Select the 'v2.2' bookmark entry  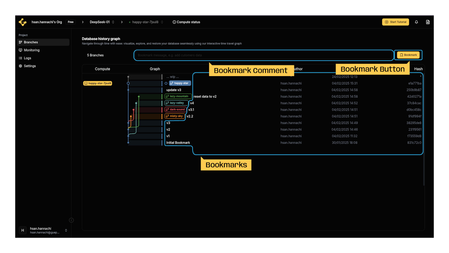190,116
